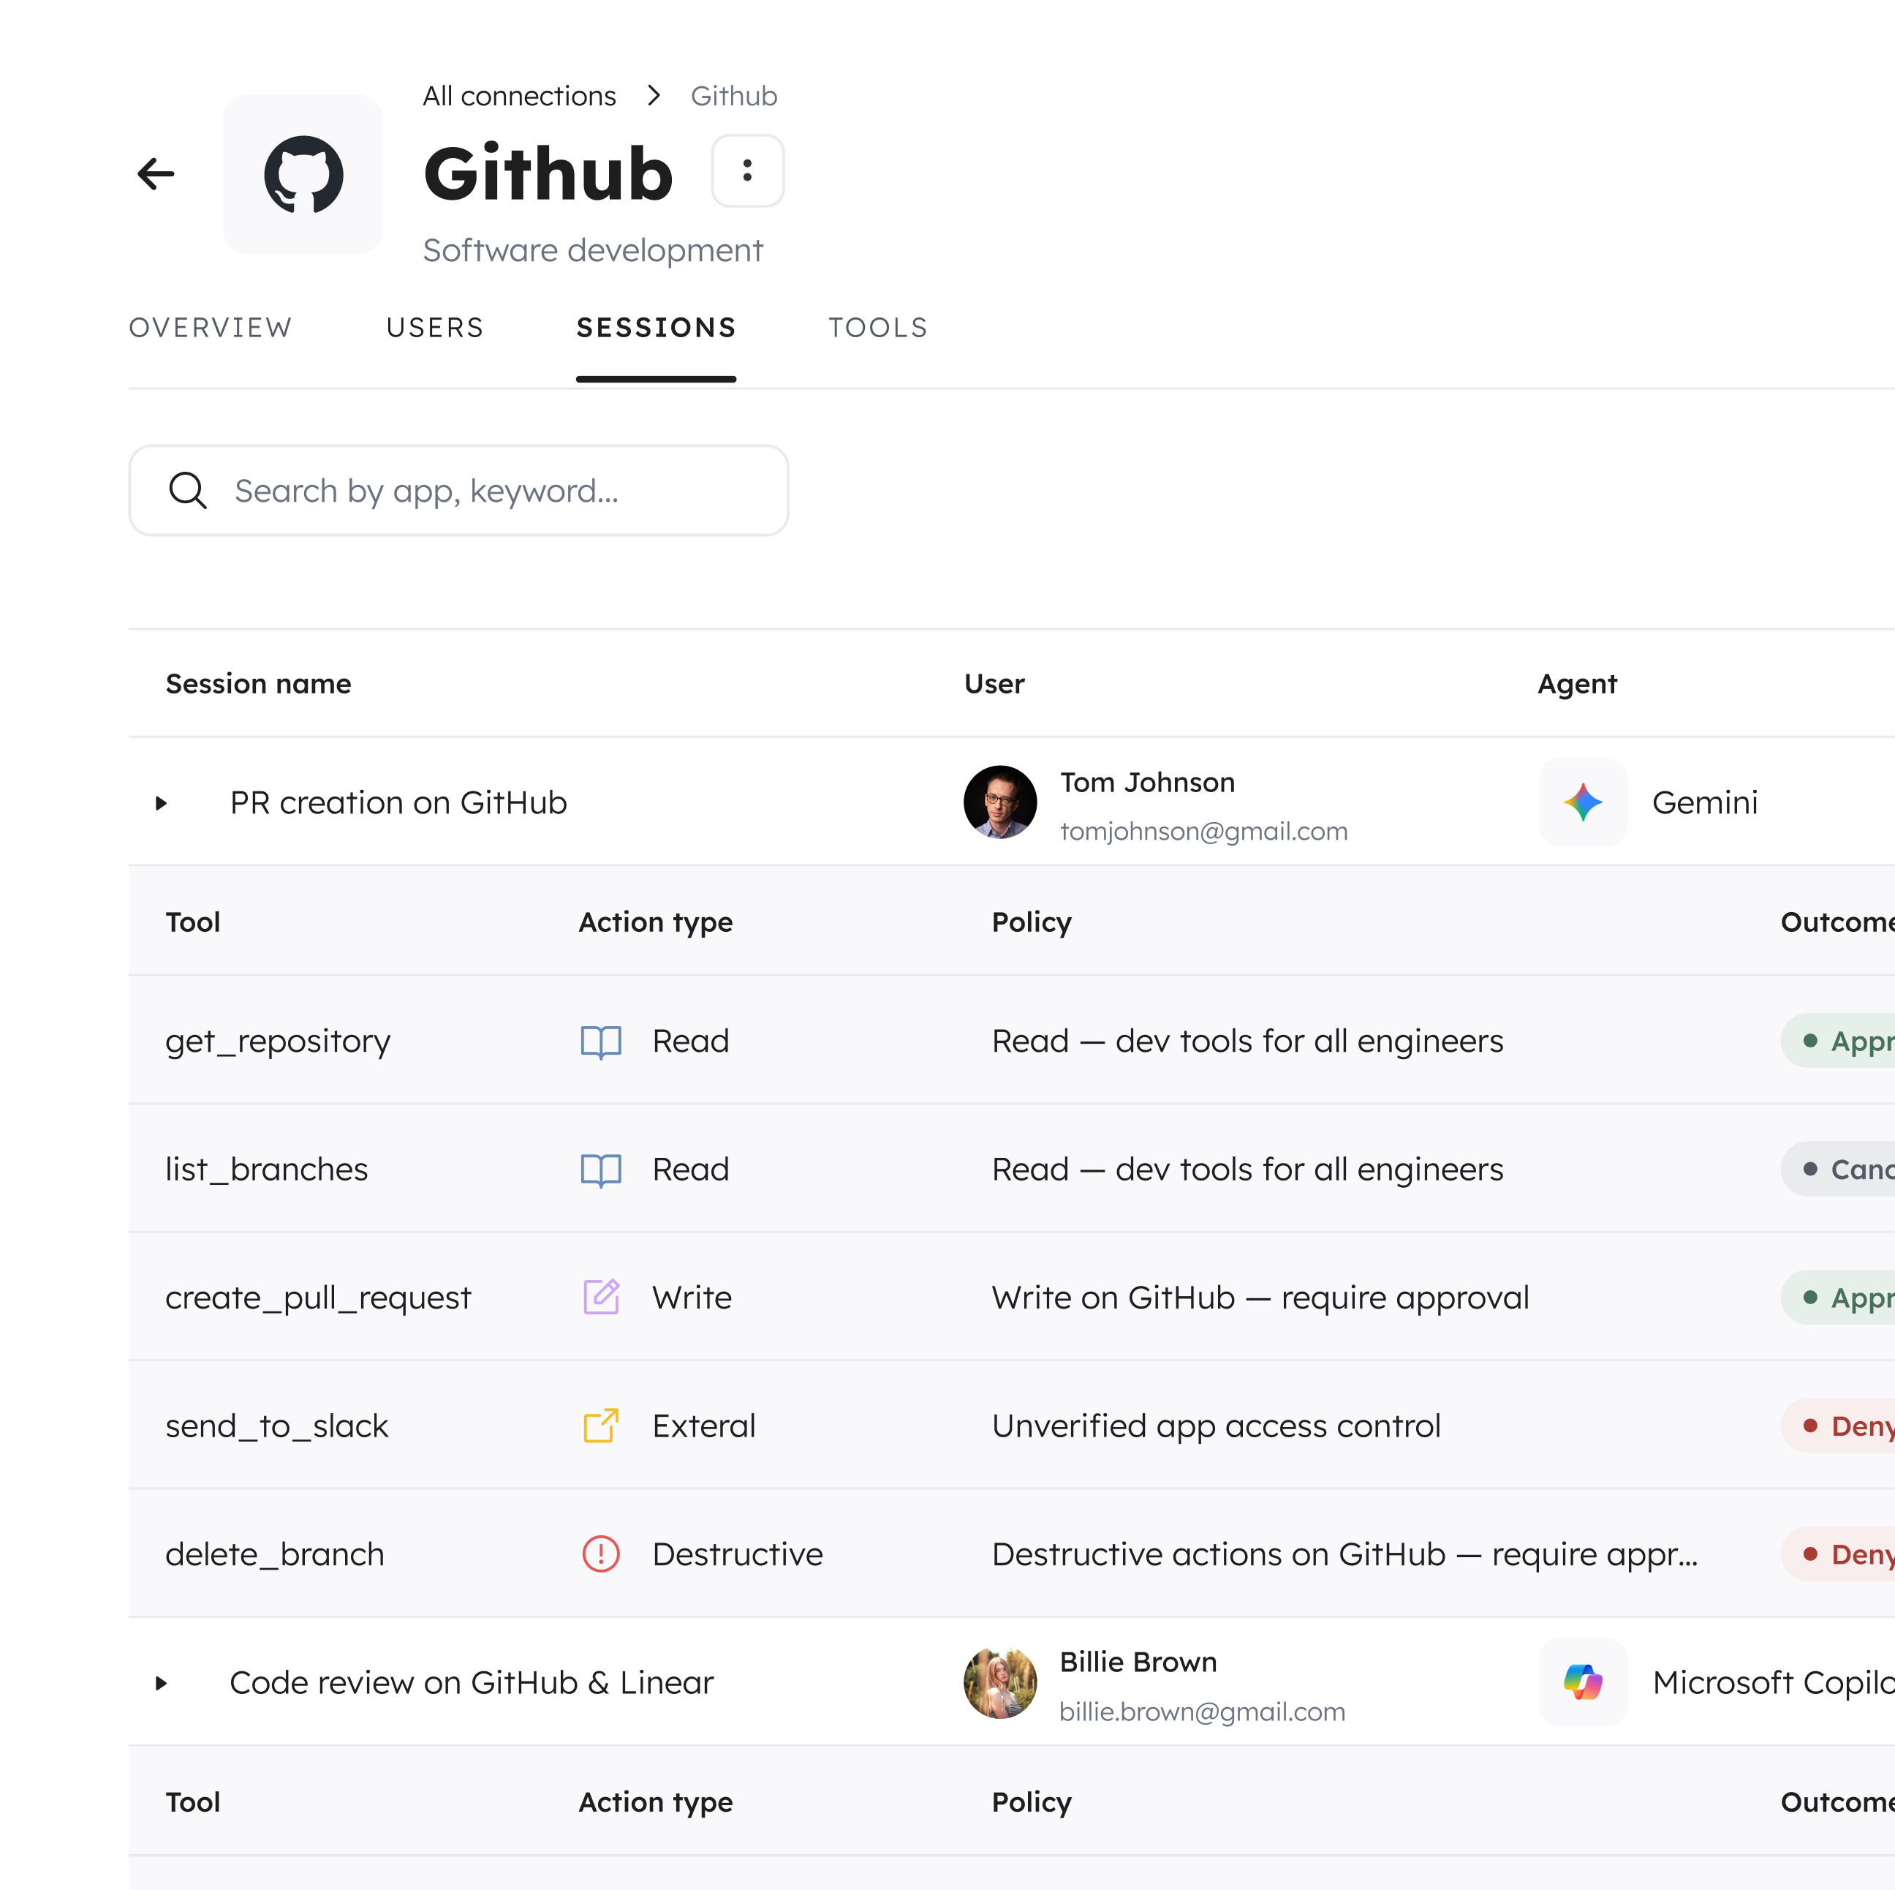Screen dimensions: 1895x1890
Task: Click the send_to_slack tool name
Action: pos(276,1426)
